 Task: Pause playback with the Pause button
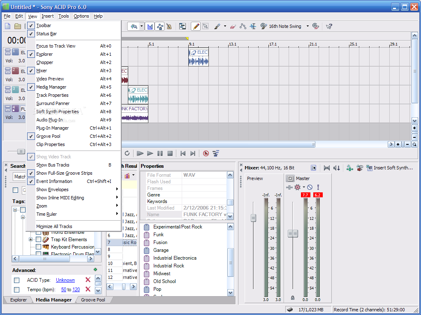(160, 153)
